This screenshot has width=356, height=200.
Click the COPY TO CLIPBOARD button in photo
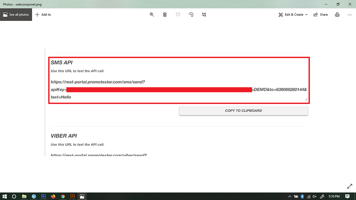point(243,111)
